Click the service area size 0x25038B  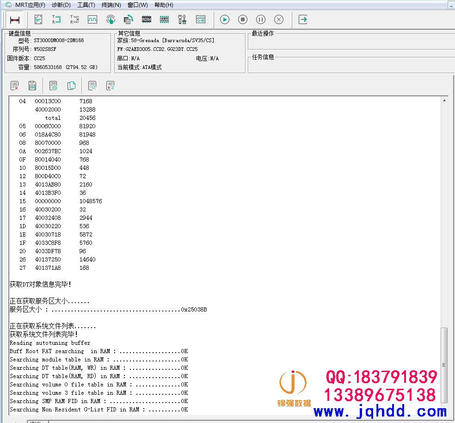tap(194, 310)
